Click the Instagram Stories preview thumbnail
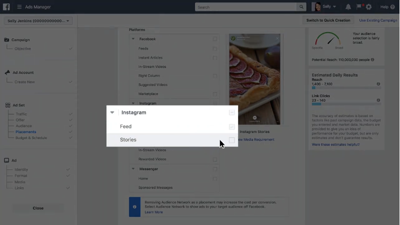The width and height of the screenshot is (400, 225). [x=254, y=79]
